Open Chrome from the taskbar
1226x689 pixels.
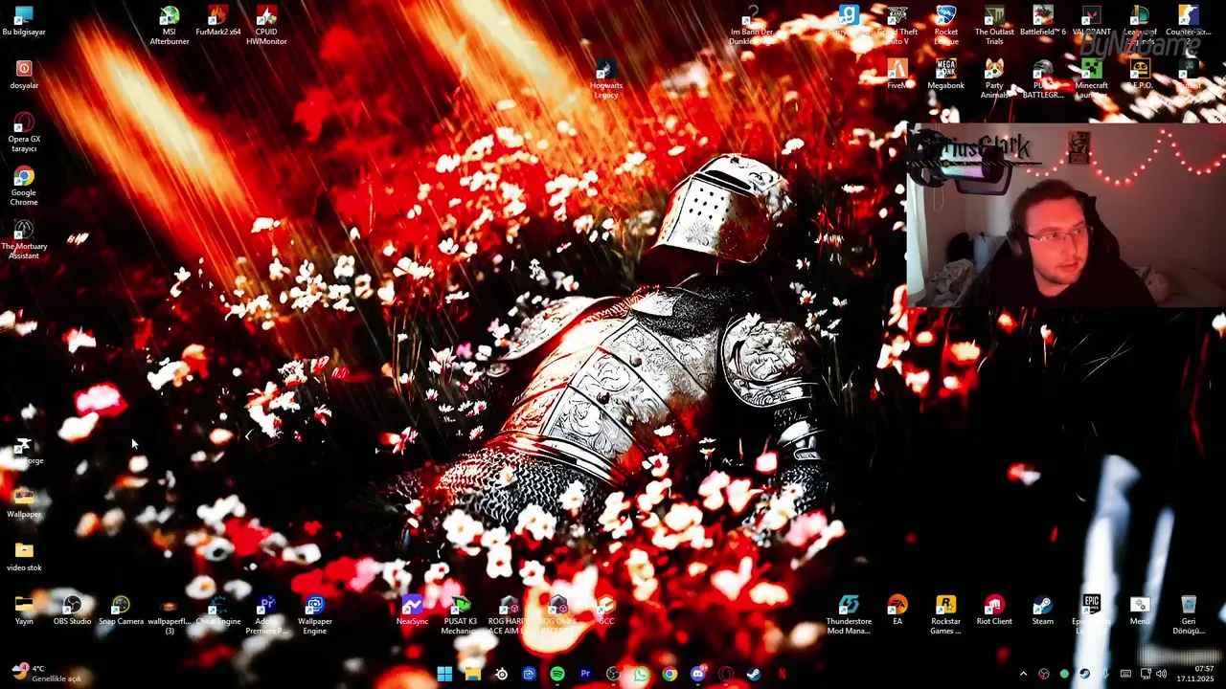tap(670, 674)
